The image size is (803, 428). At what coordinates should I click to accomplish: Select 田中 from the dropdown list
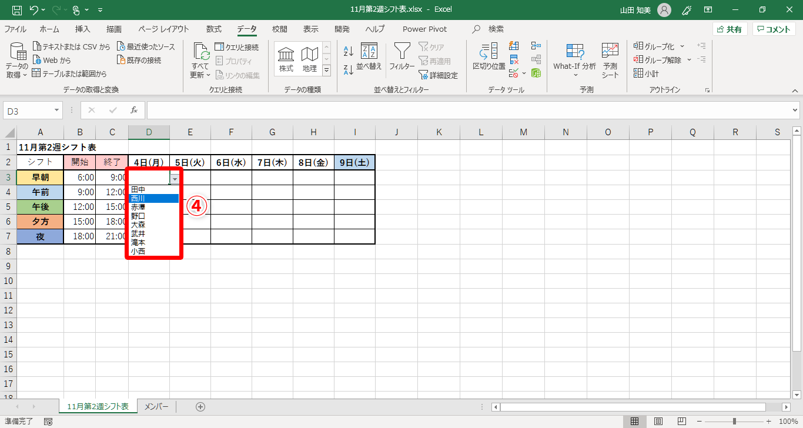[154, 189]
